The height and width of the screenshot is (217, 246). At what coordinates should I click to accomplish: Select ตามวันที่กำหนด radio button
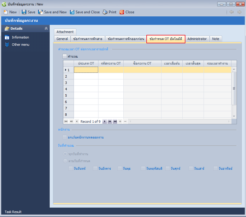(65, 161)
